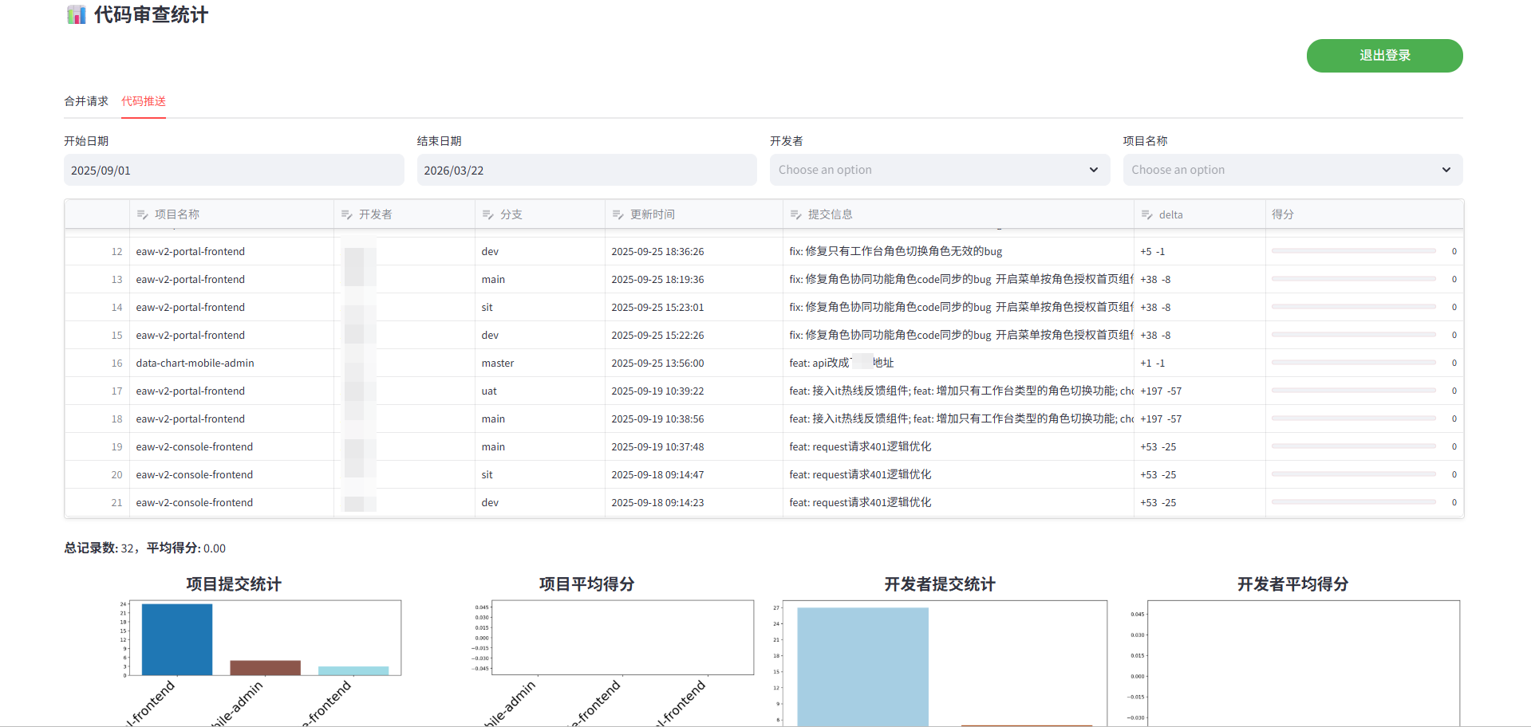Expand the 项目名称 filter dropdown arrow

tap(1446, 170)
